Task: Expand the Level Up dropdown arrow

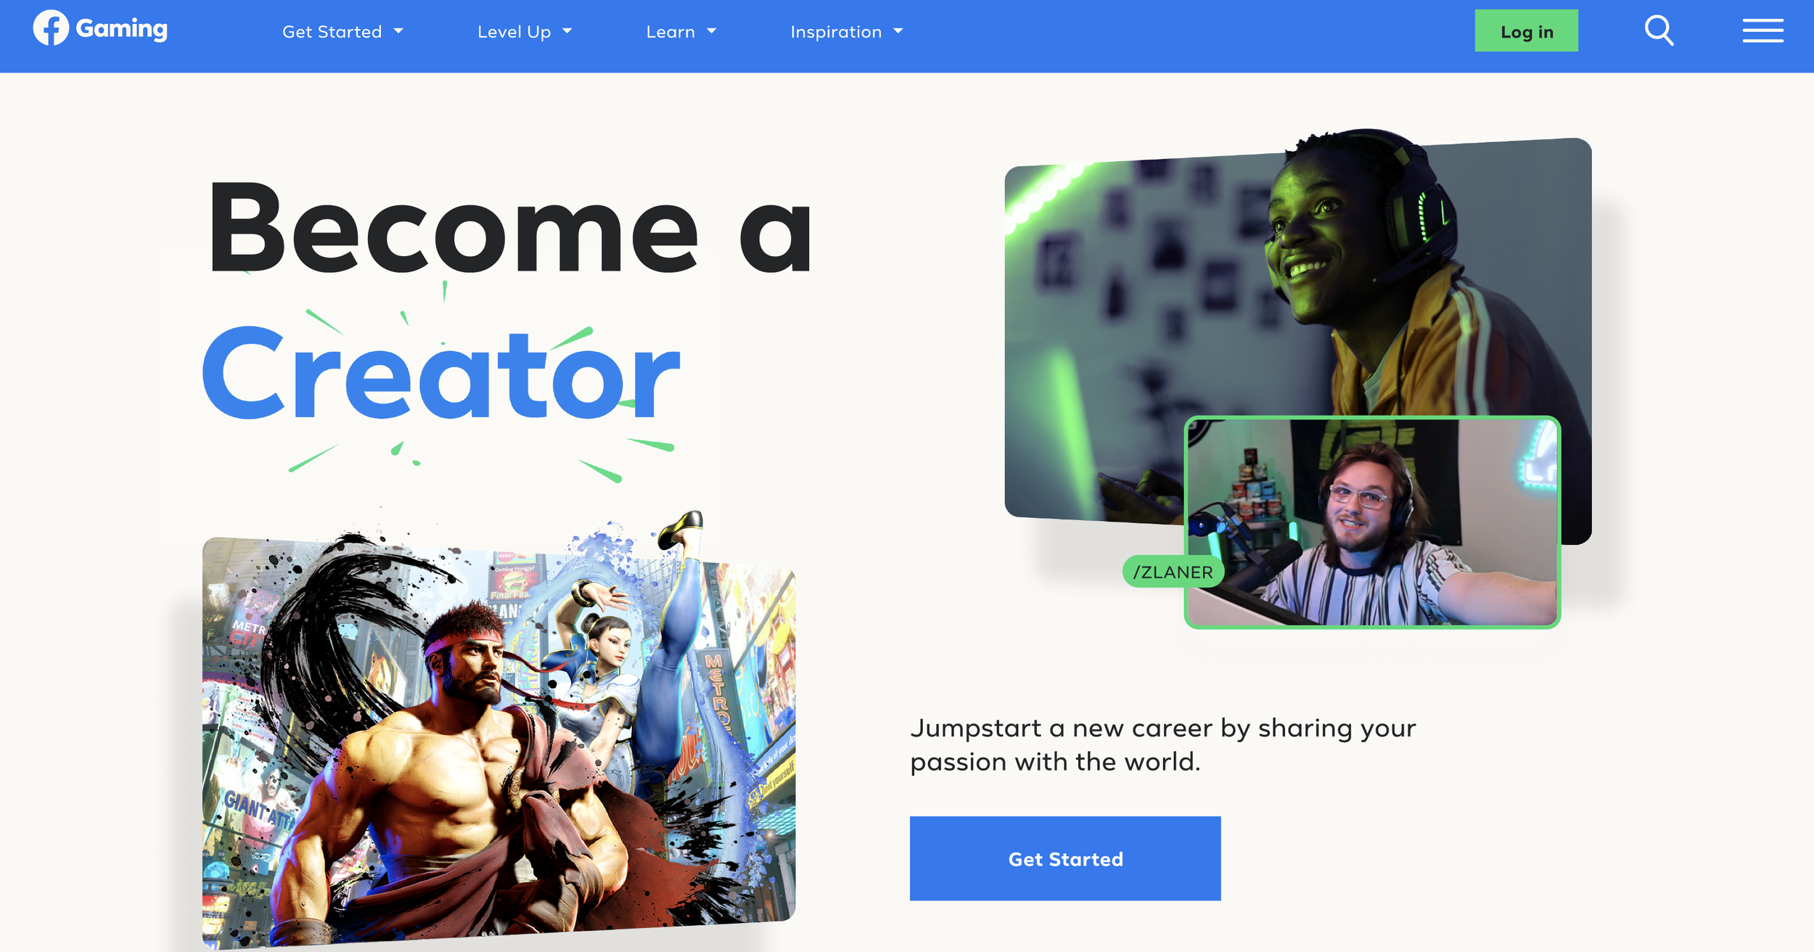Action: pos(567,31)
